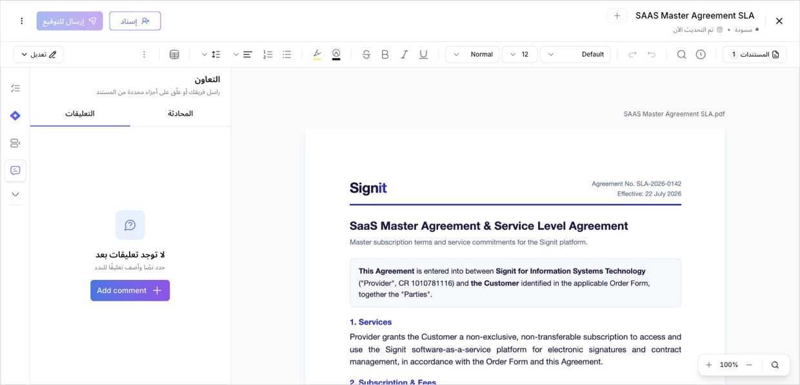Click the SAAS Master Agreement SLA.pdf filename label
The width and height of the screenshot is (800, 385).
coord(674,114)
